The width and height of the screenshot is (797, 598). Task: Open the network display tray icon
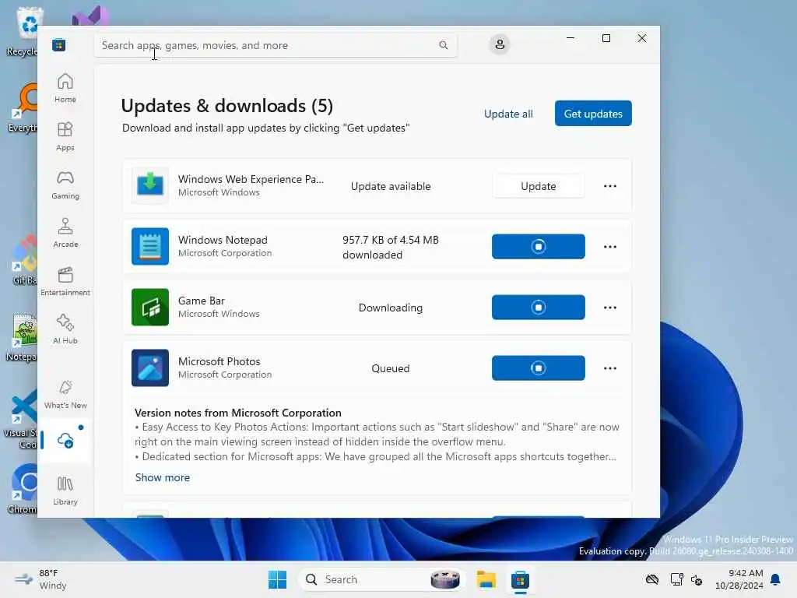coord(676,579)
